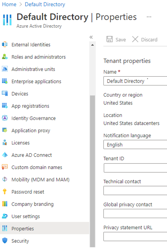Click the Tenant ID field
This screenshot has width=167, height=248.
(135, 168)
